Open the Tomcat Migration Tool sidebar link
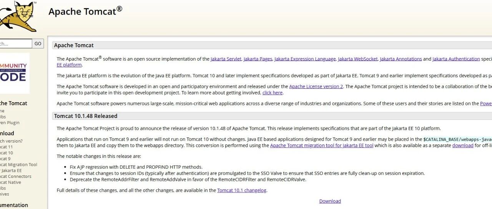Screen dimensions: 492x209 pos(18,164)
